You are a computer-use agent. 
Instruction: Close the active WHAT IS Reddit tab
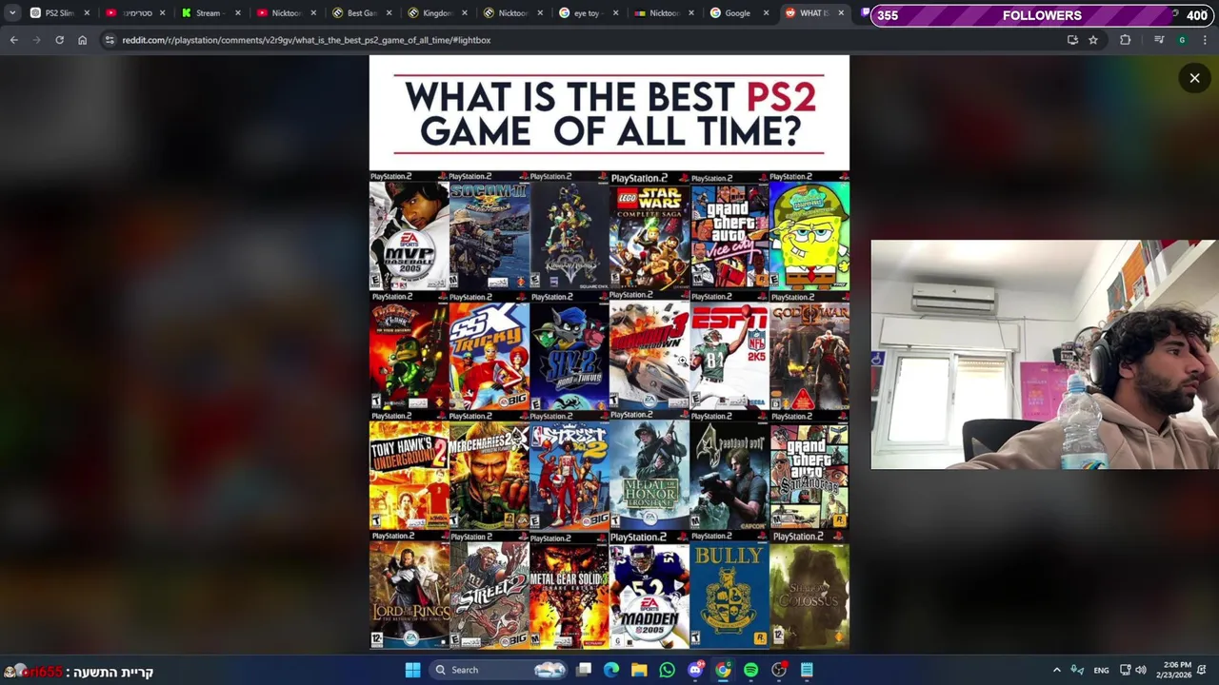pos(841,13)
